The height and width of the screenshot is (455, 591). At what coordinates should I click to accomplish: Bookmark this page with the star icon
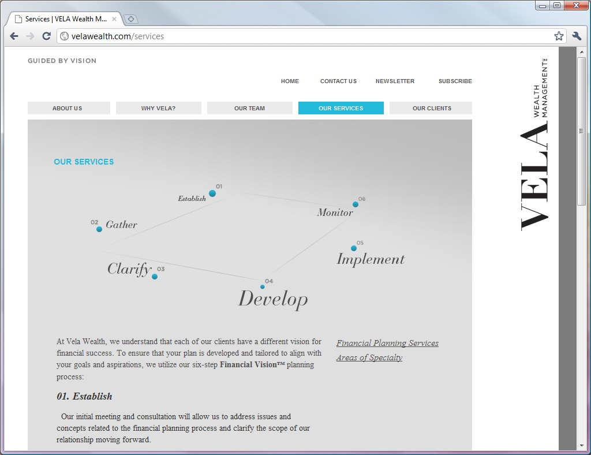(559, 36)
